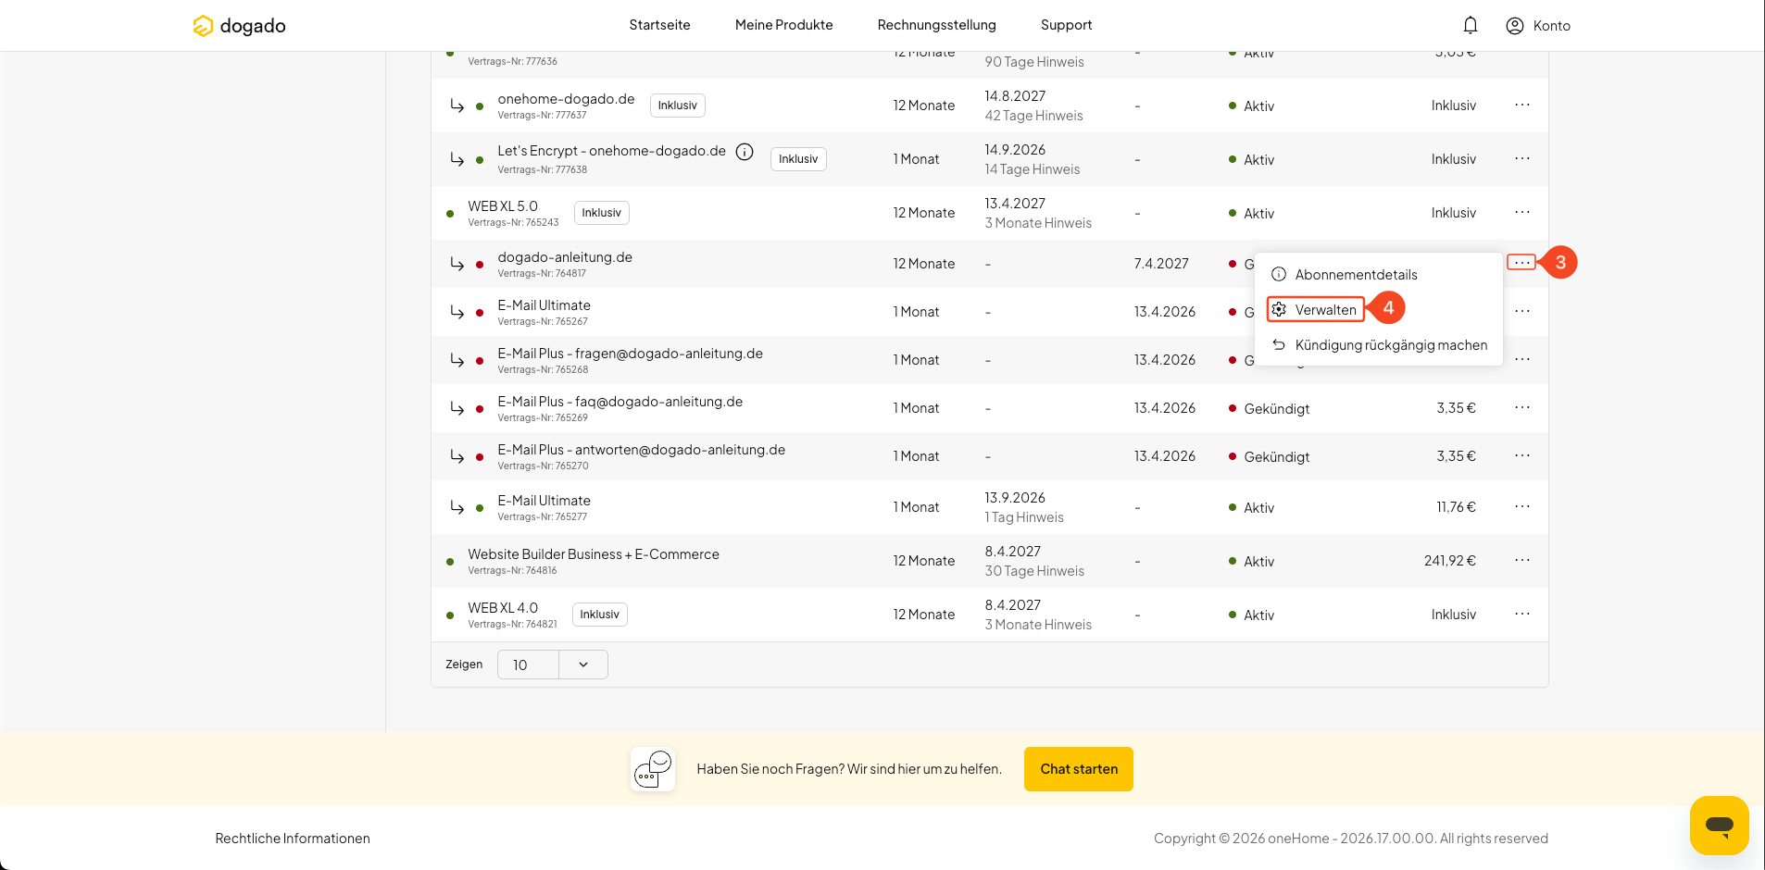Open notifications bell
Image resolution: width=1765 pixels, height=870 pixels.
pos(1471,25)
